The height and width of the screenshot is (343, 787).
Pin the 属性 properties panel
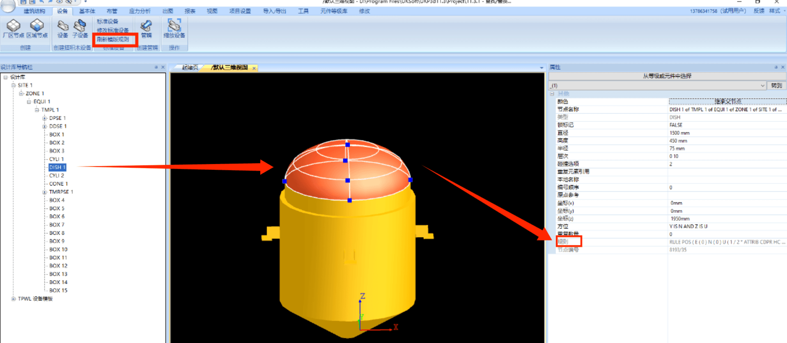(776, 67)
